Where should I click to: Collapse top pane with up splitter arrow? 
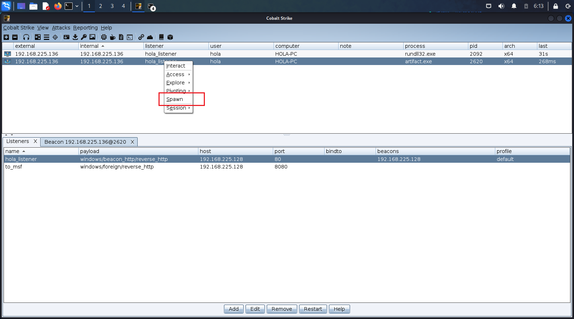coord(6,135)
